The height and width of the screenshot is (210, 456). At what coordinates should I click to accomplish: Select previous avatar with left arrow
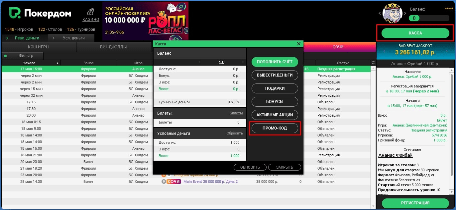[x=380, y=13]
